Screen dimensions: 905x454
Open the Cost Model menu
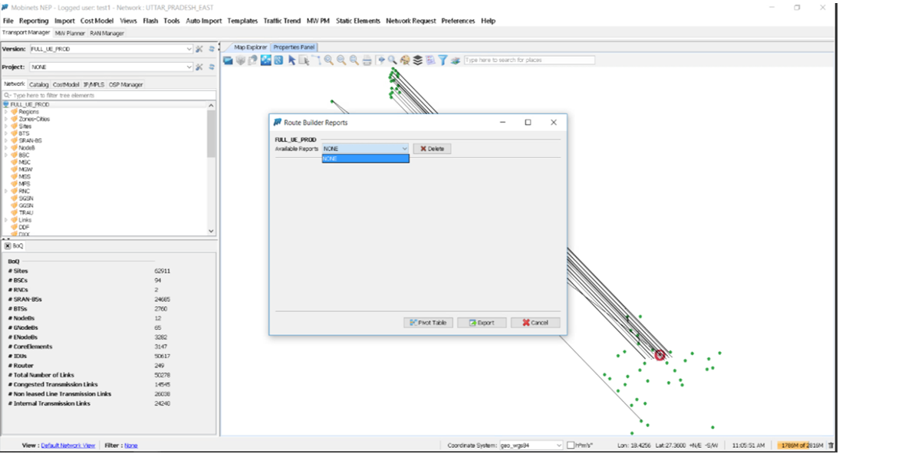[x=97, y=21]
